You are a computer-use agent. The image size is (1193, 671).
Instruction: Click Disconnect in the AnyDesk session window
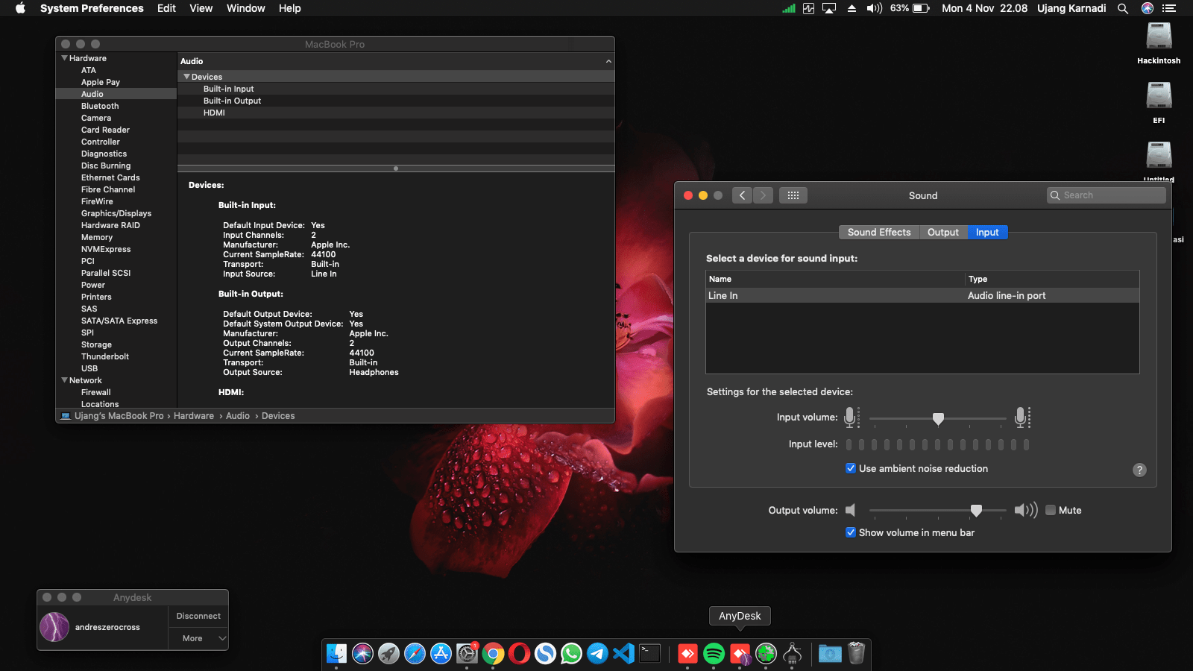click(x=198, y=615)
